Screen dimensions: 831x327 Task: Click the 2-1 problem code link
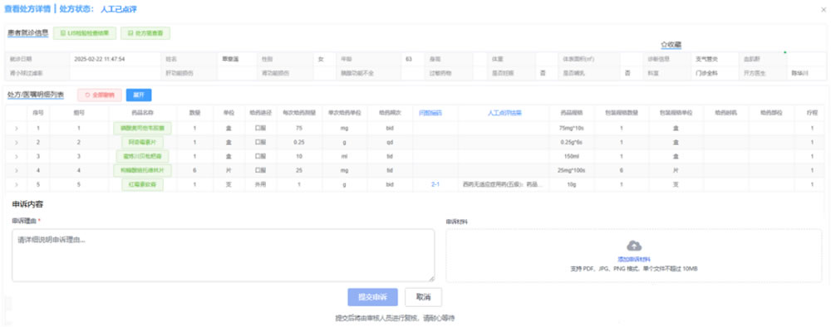point(435,184)
